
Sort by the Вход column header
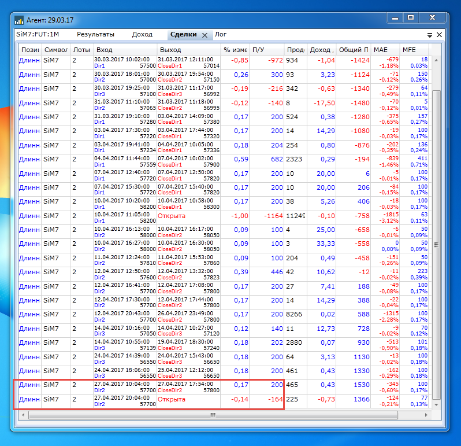click(x=125, y=50)
